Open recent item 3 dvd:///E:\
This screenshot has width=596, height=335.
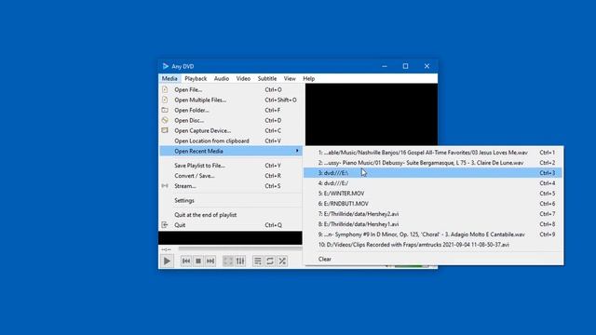pos(433,173)
